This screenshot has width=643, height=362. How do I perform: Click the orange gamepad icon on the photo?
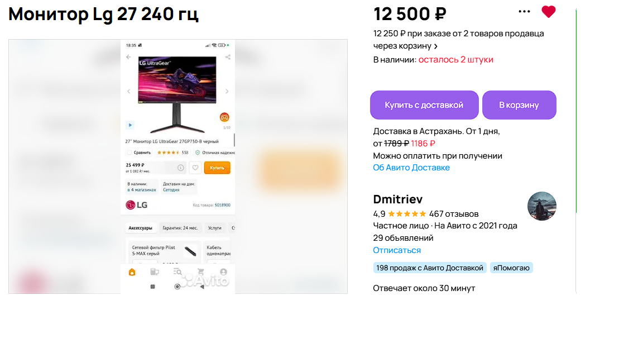tap(224, 117)
